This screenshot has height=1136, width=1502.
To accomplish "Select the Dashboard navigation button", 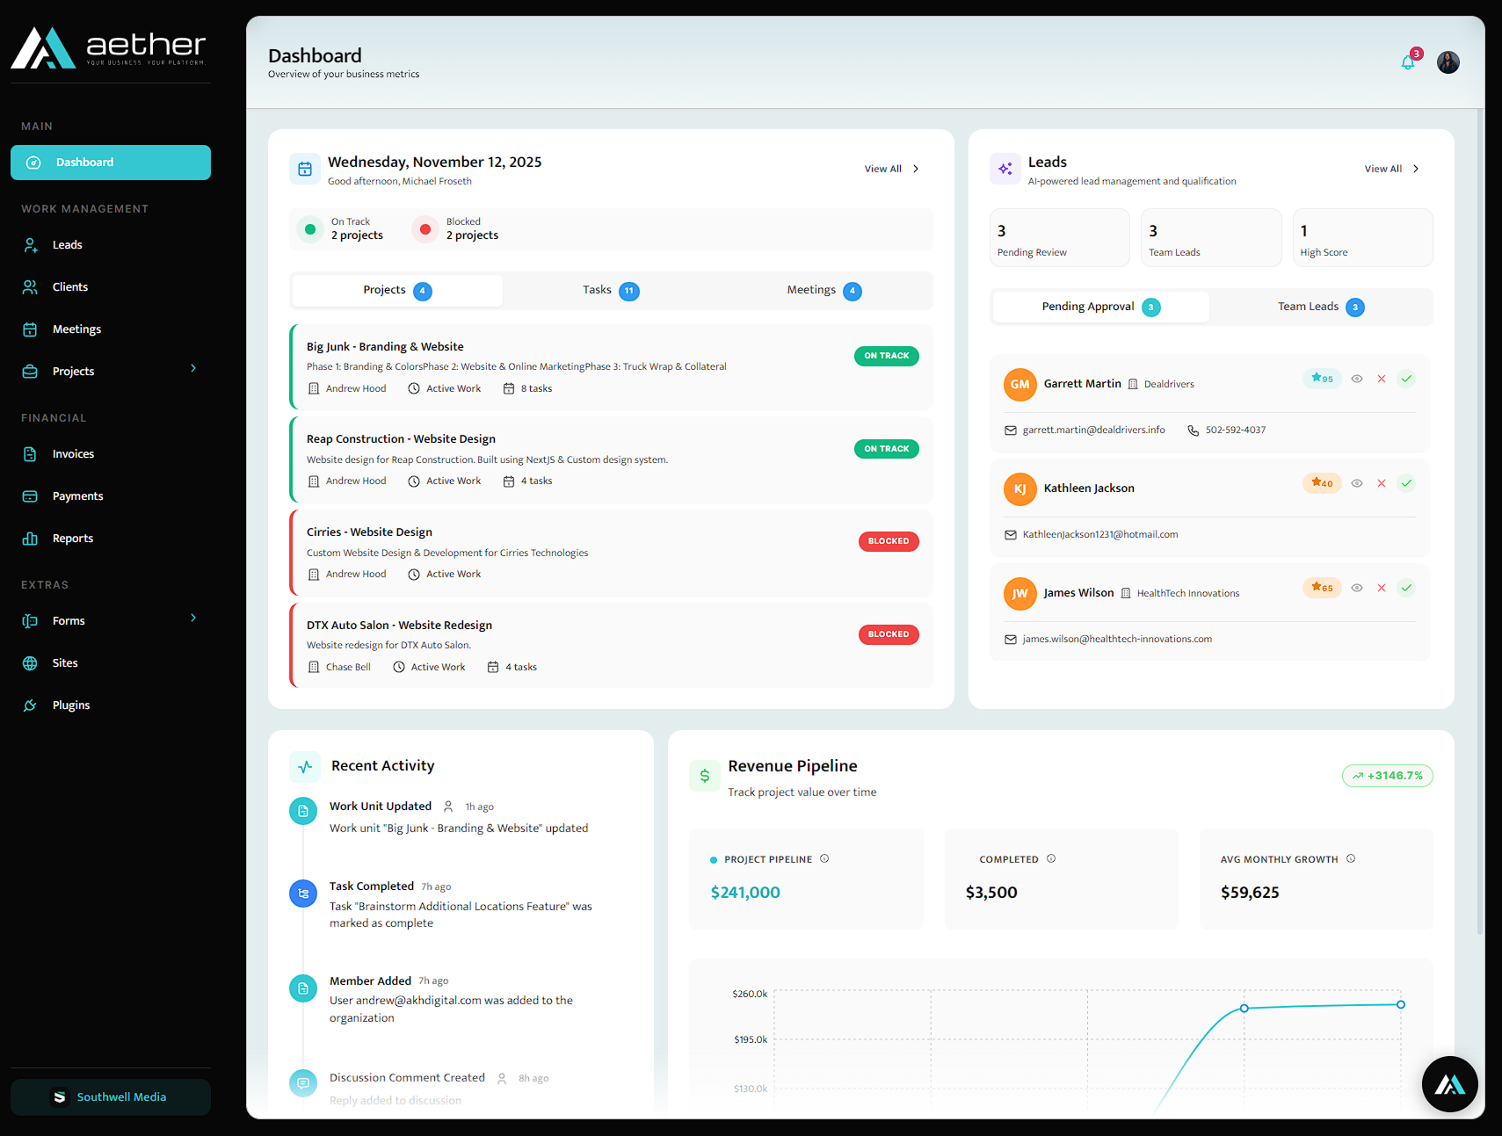I will (110, 162).
